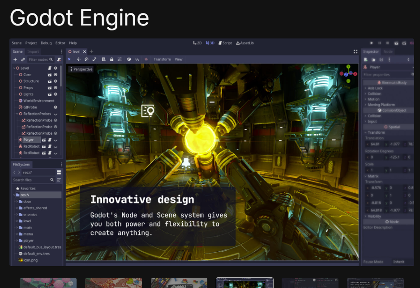Screen dimensions: 420x288
Task: Expand the effects_shared folder arrow
Action: [17, 208]
